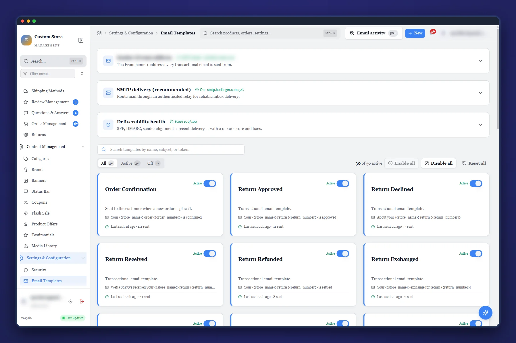Image resolution: width=516 pixels, height=343 pixels.
Task: Click the dashboard grid breadcrumb icon
Action: point(99,33)
